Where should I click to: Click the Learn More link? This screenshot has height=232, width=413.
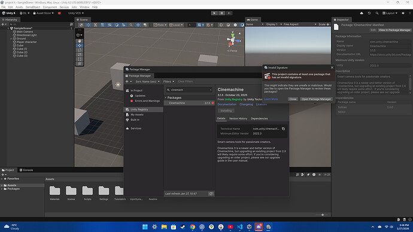[271, 99]
